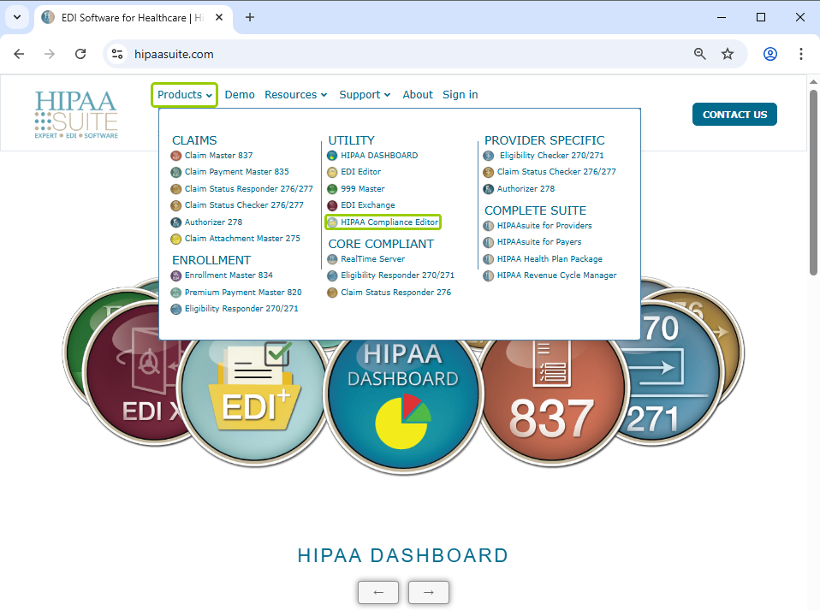Bookmark this page with star icon
This screenshot has width=820, height=610.
click(x=728, y=54)
